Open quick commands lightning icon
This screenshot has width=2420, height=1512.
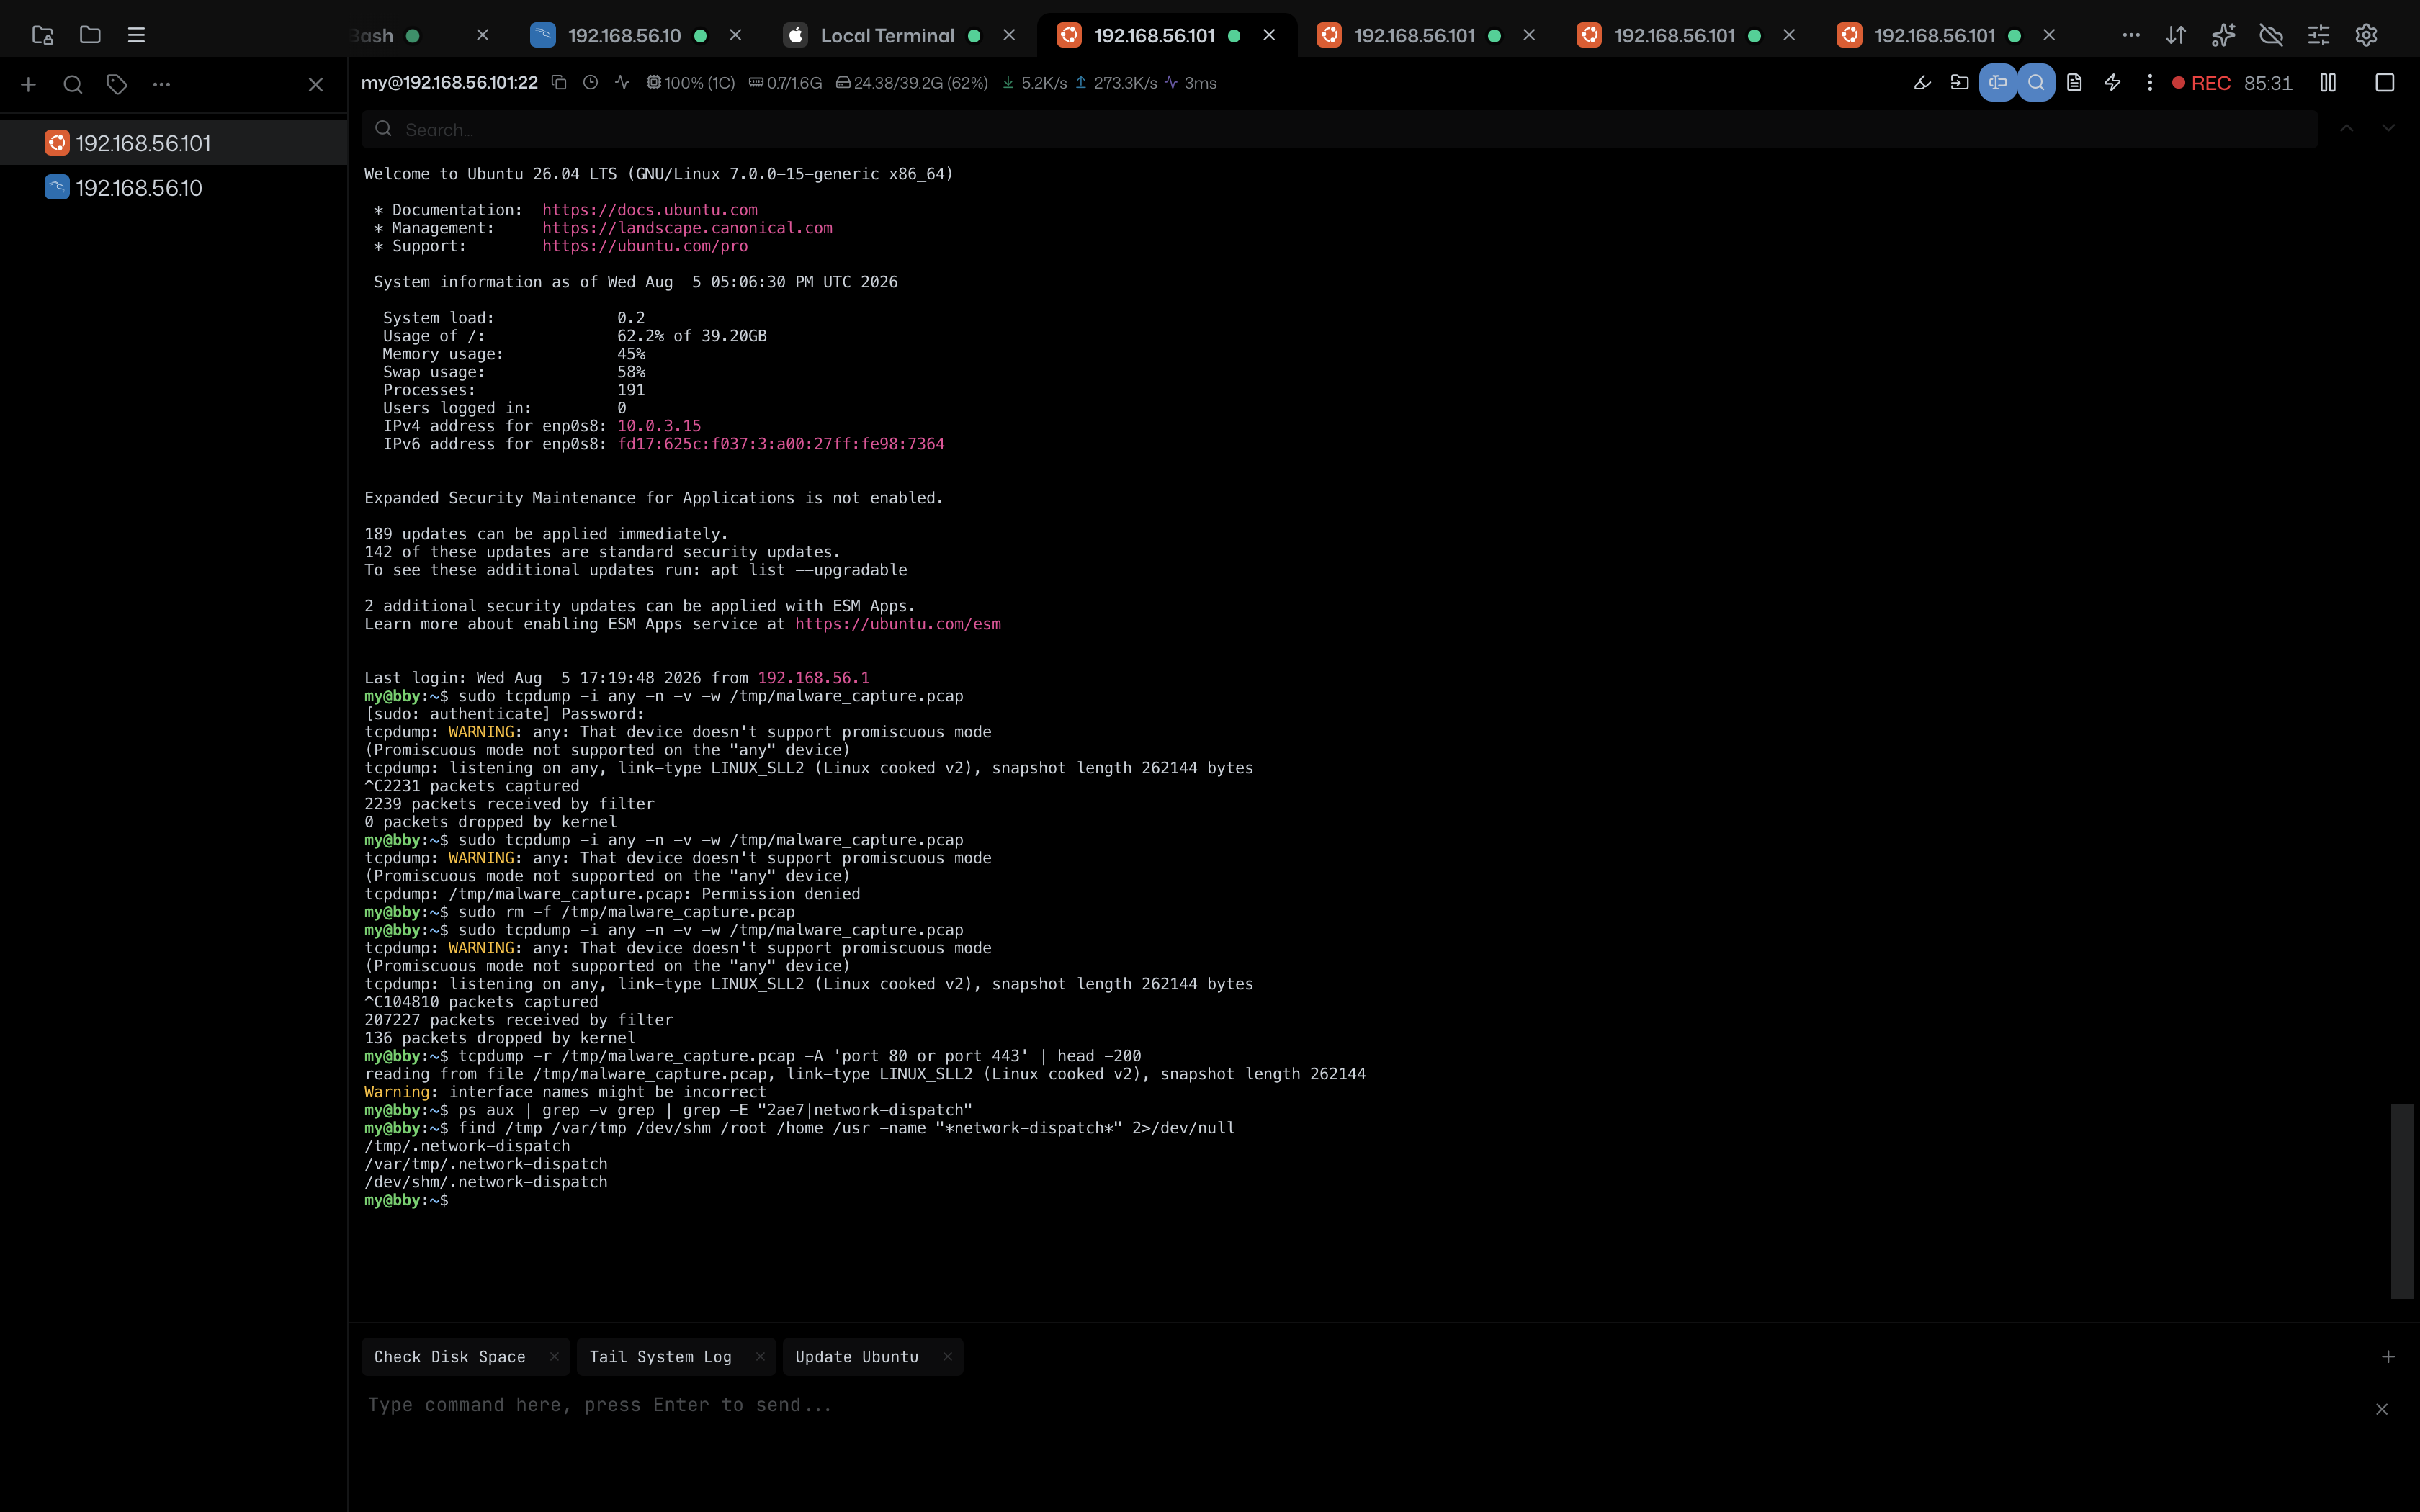click(x=2112, y=83)
